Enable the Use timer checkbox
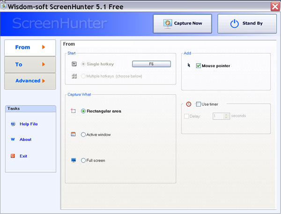The image size is (281, 214). click(x=198, y=104)
